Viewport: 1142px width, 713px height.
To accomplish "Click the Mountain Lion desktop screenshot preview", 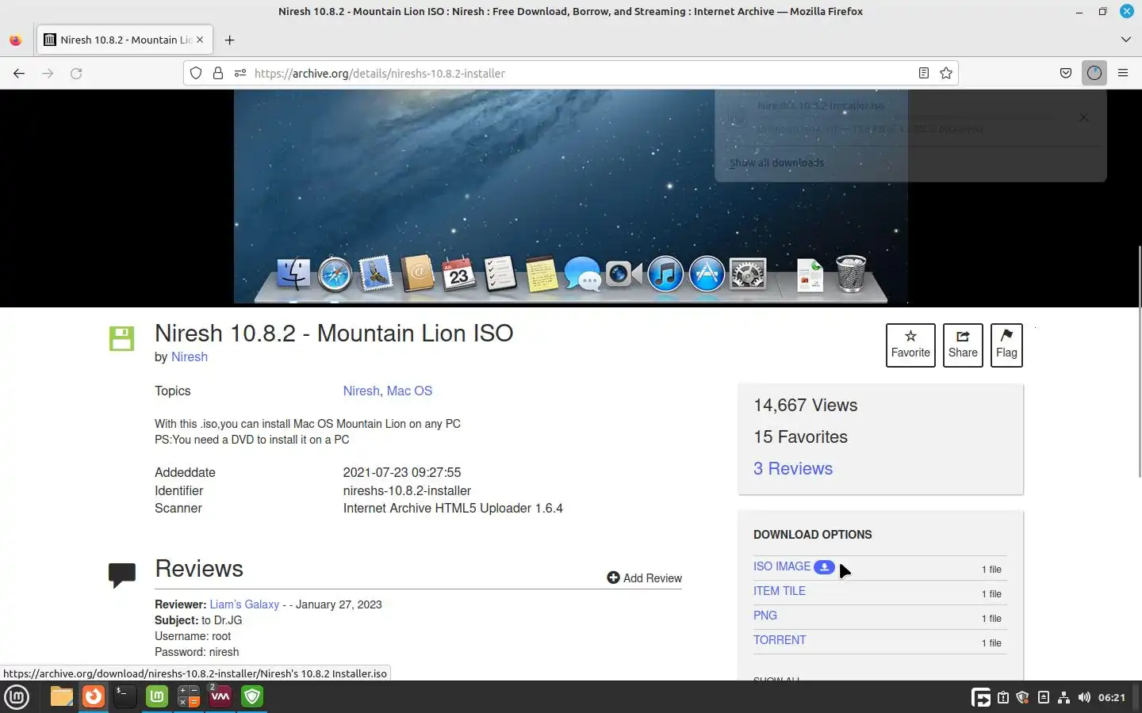I will click(x=571, y=196).
